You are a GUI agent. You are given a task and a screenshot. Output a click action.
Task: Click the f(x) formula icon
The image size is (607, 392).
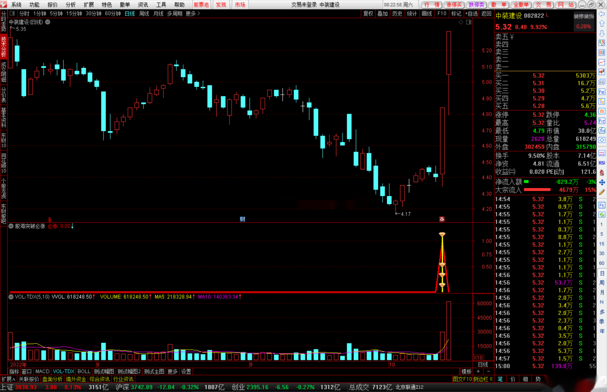[602, 131]
